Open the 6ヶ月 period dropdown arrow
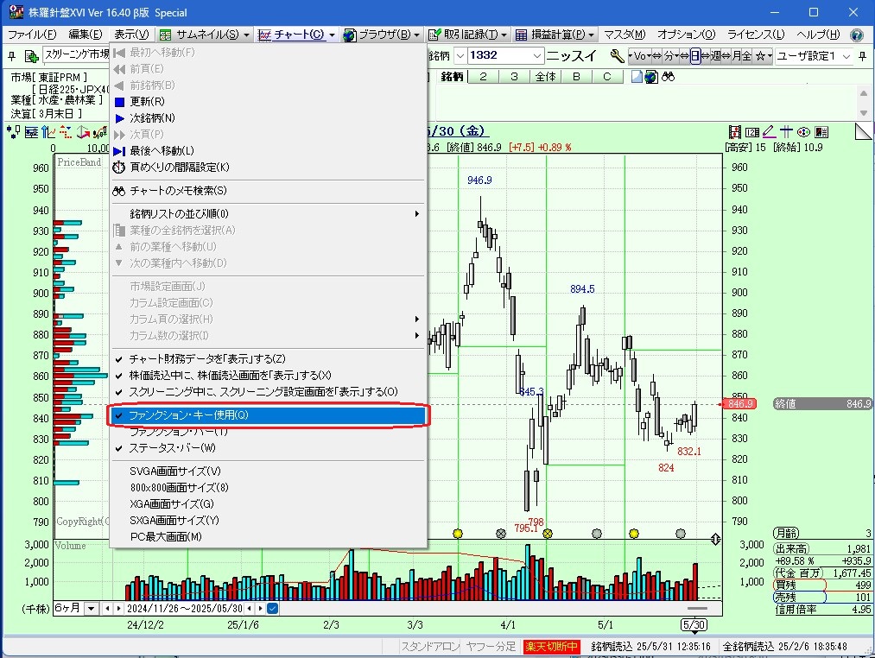The image size is (875, 658). click(x=91, y=608)
